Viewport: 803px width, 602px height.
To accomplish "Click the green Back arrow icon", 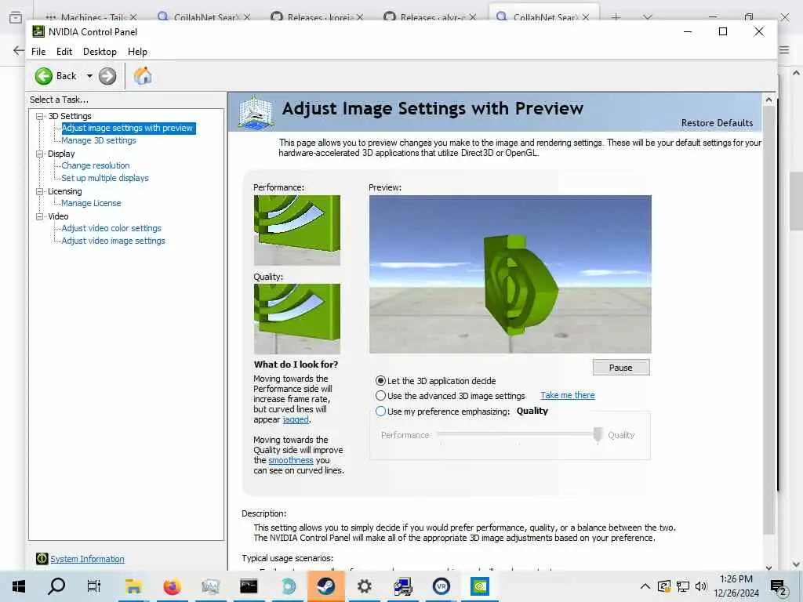I will click(44, 76).
